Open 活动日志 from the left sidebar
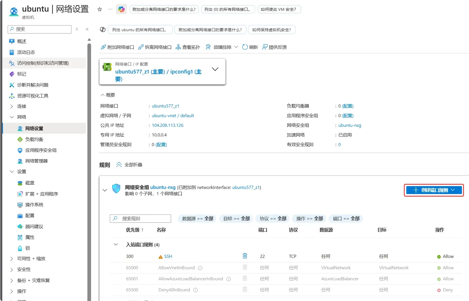 coord(26,52)
